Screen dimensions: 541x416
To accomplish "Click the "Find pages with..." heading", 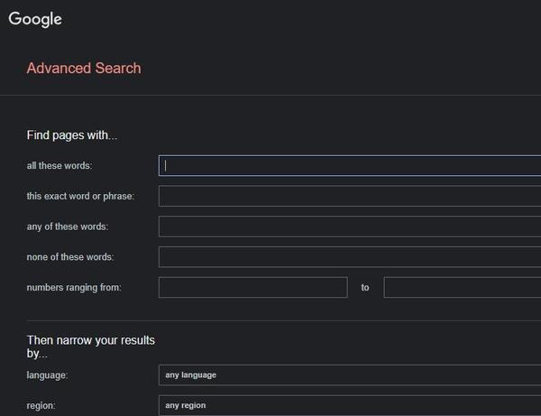I will click(x=72, y=135).
